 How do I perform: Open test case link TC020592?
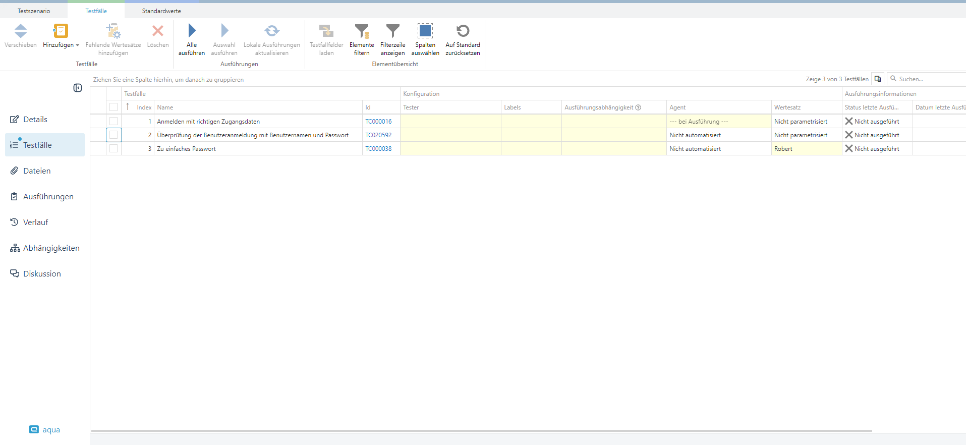378,135
